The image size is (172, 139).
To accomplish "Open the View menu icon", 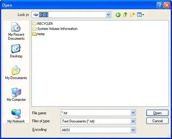I will tap(140, 15).
